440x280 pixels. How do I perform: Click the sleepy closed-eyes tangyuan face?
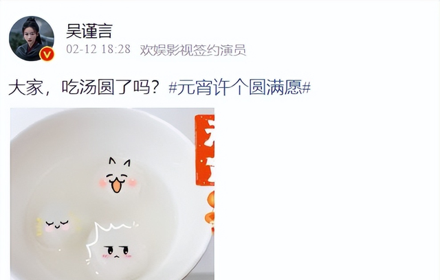pyautogui.click(x=58, y=226)
